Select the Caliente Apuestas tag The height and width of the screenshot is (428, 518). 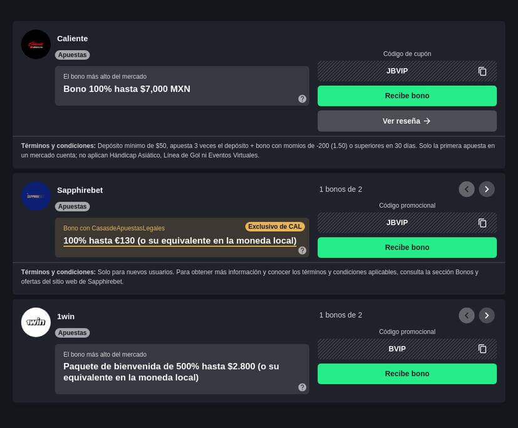point(73,55)
